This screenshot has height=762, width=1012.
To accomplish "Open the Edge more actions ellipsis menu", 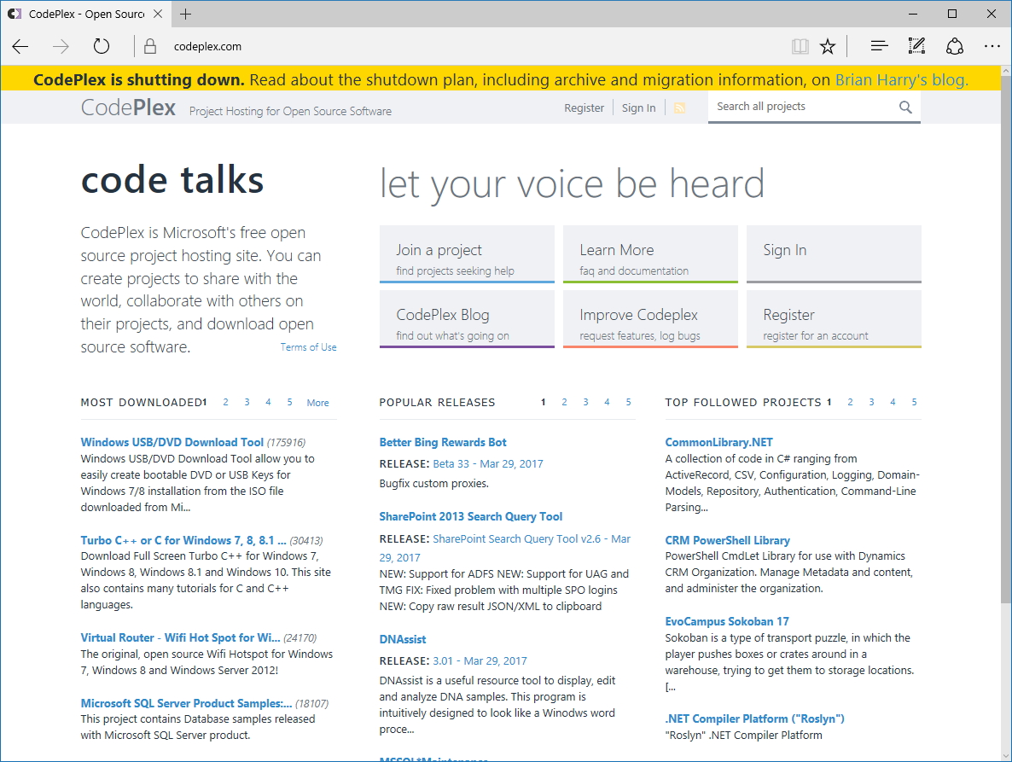I will point(992,46).
